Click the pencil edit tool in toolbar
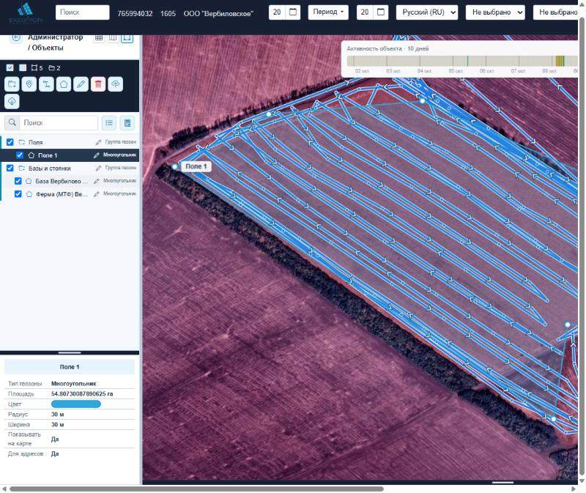The height and width of the screenshot is (493, 586). click(81, 84)
